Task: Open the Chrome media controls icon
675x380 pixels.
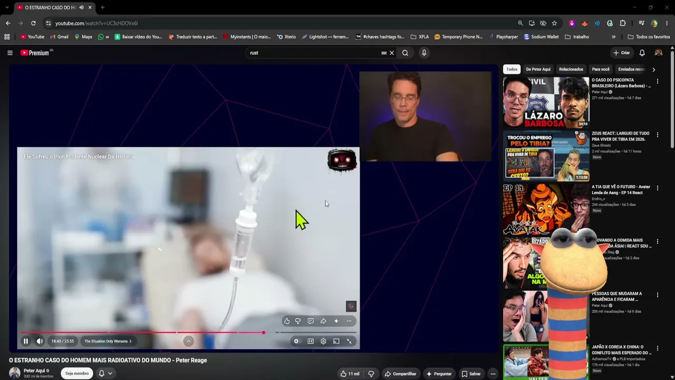Action: 641,23
